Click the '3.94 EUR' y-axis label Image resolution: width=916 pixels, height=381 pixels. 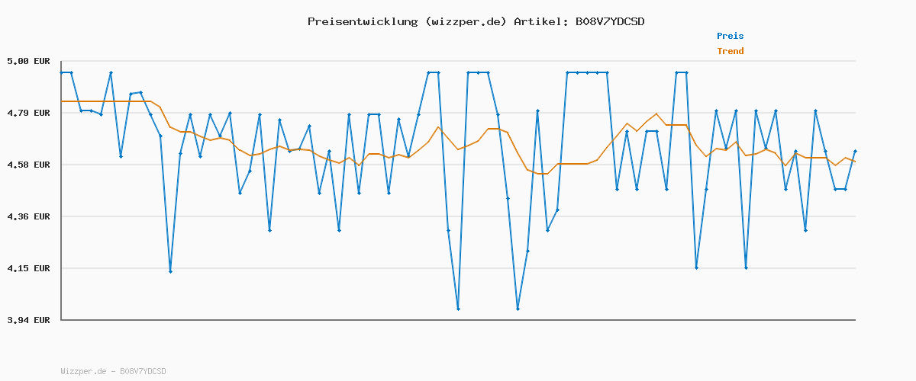coord(28,320)
